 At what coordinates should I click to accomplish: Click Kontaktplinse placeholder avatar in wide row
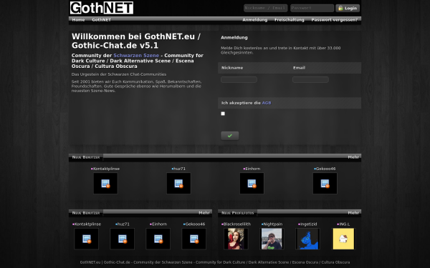(x=105, y=183)
